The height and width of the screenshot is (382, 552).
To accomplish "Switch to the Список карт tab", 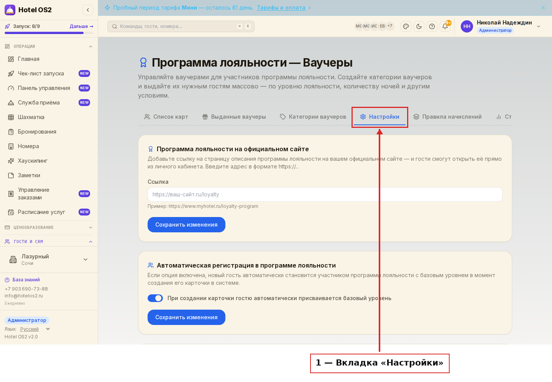I will point(166,117).
